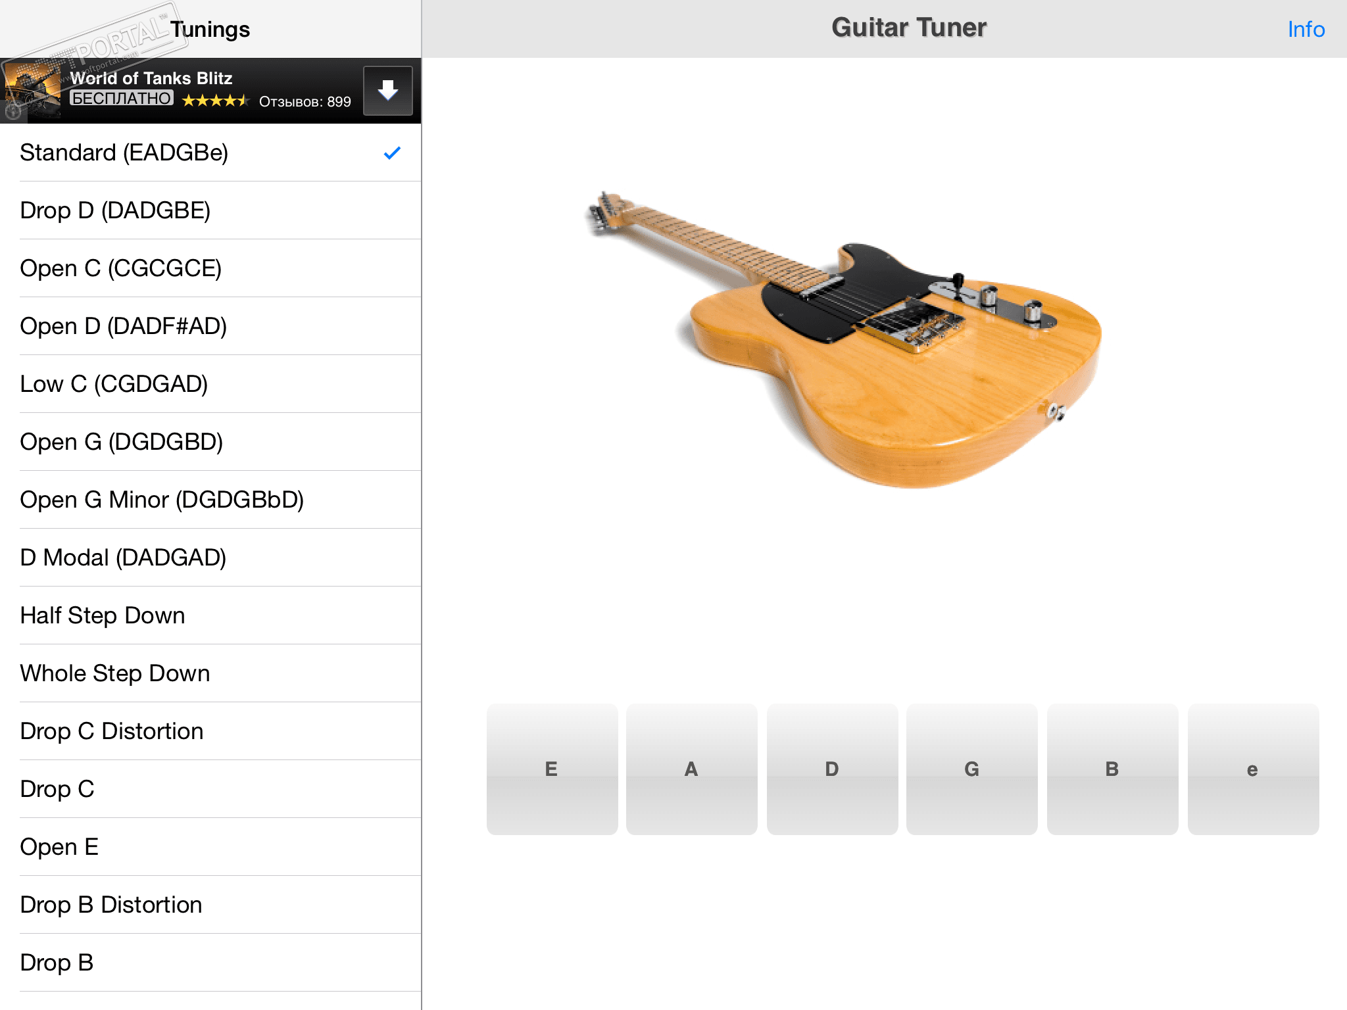This screenshot has width=1347, height=1010.
Task: Tap the download arrow in the ad banner
Action: (x=388, y=91)
